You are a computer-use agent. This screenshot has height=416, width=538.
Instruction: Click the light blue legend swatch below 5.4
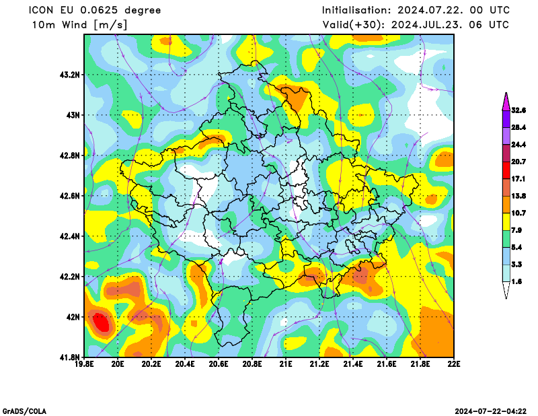click(x=506, y=256)
